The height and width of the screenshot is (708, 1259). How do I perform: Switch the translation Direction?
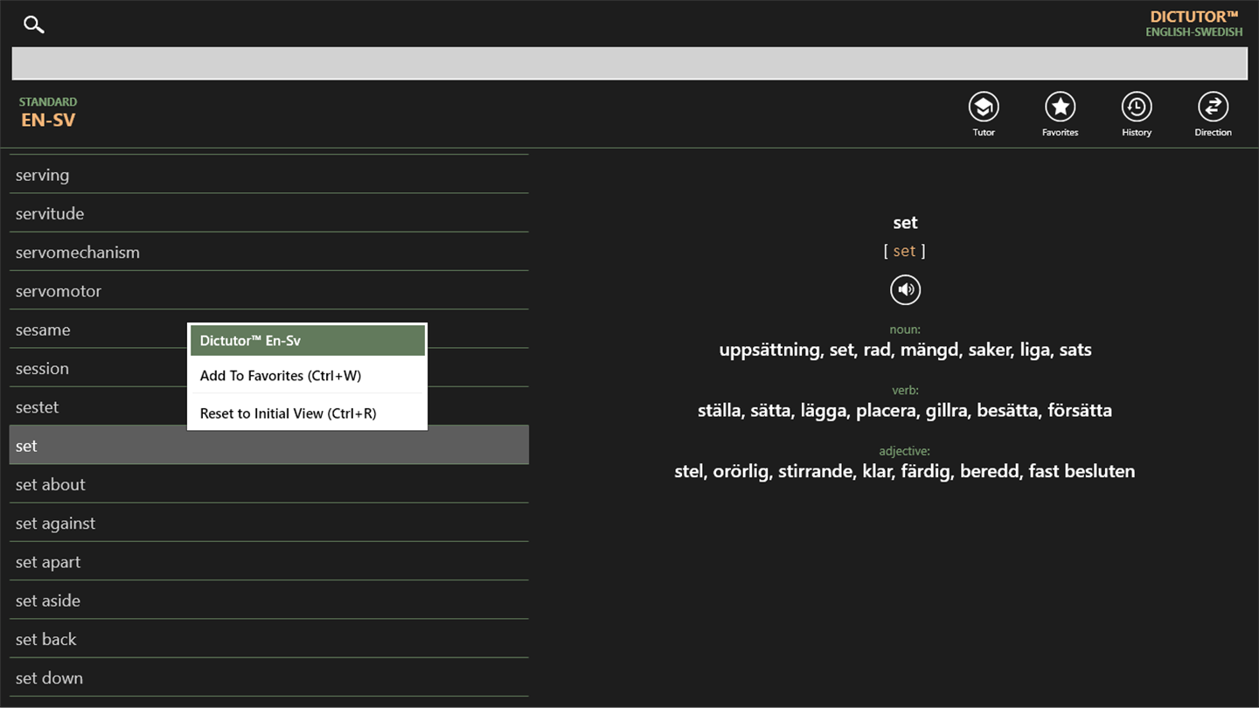1213,115
